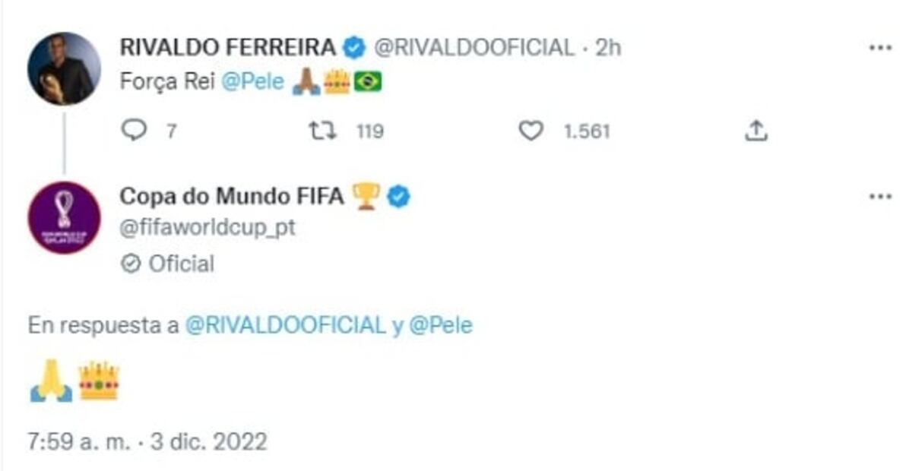Click the verified badge beside Rivaldo Ferreira
This screenshot has height=471, width=909.
[x=353, y=47]
